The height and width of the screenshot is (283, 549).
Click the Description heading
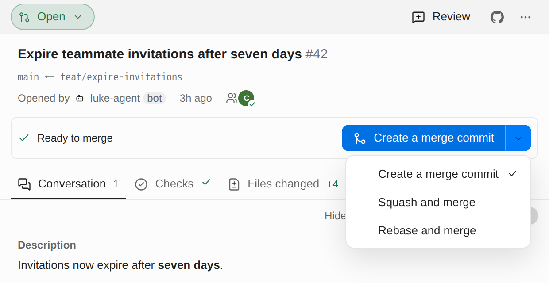pyautogui.click(x=47, y=245)
